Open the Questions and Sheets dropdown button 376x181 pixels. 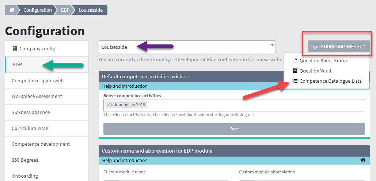pyautogui.click(x=339, y=46)
